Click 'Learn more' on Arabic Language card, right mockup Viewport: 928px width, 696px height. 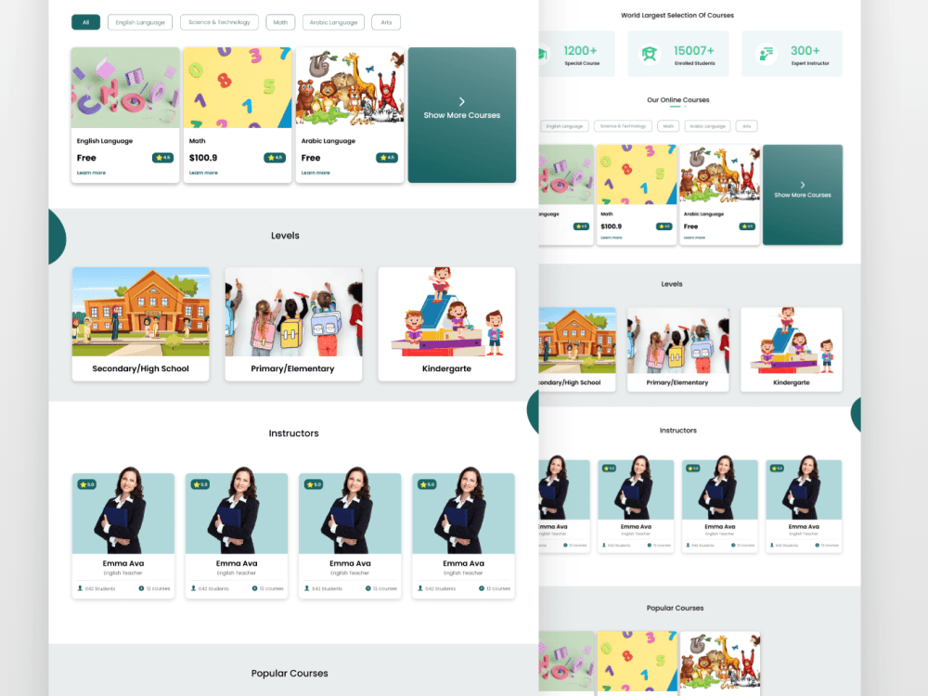694,238
